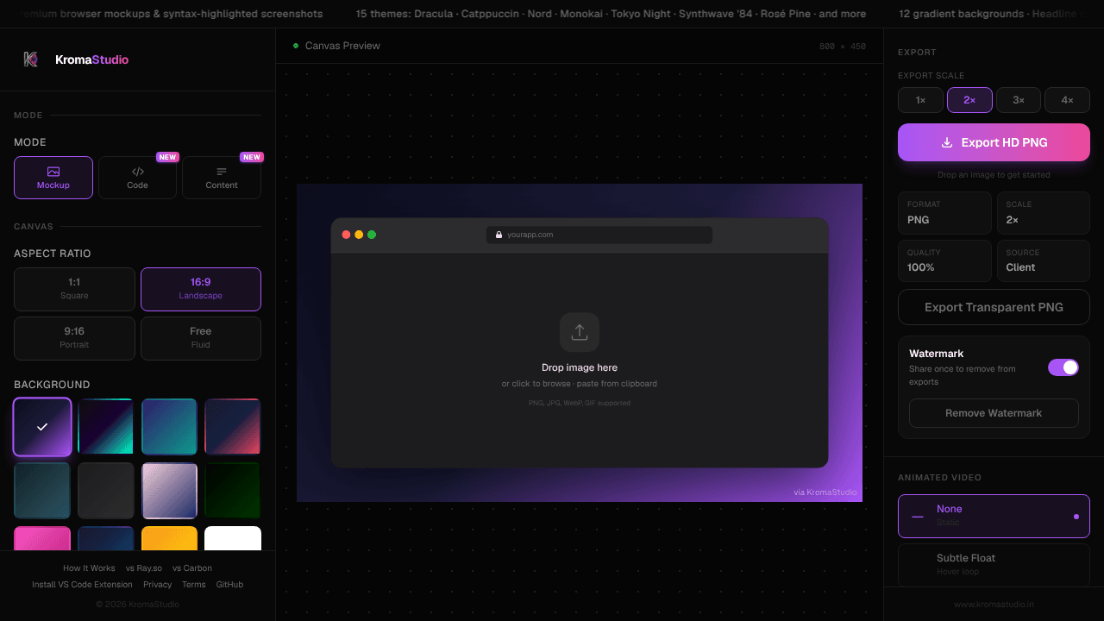Select the dark gray background swatch
This screenshot has width=1104, height=621.
[x=106, y=491]
